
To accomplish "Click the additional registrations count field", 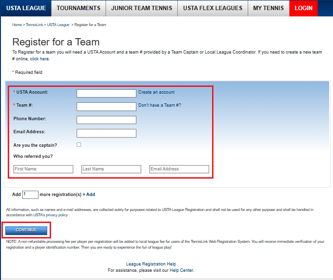I will [30, 195].
